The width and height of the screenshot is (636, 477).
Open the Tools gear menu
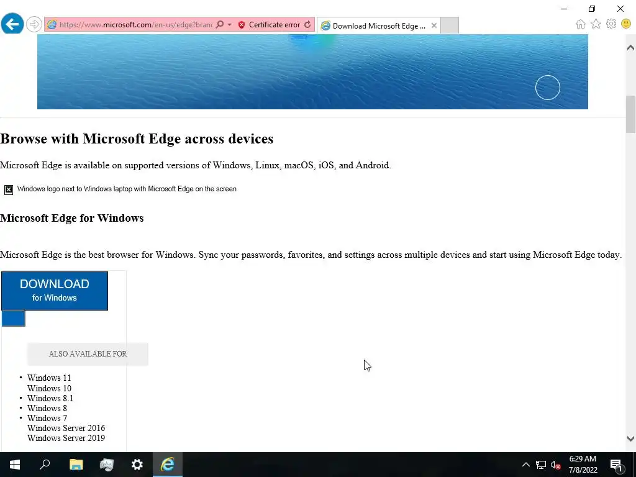coord(611,24)
